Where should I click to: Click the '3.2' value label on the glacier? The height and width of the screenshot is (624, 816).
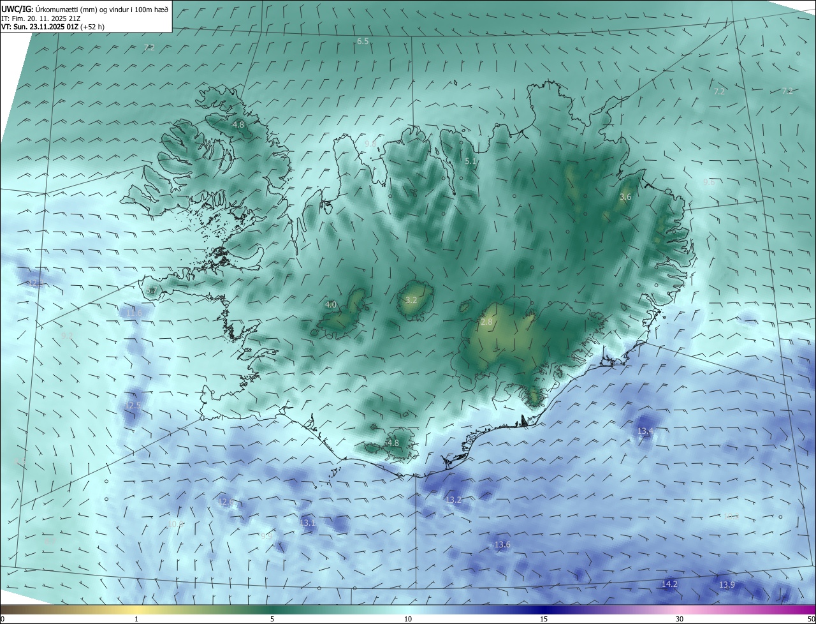411,300
